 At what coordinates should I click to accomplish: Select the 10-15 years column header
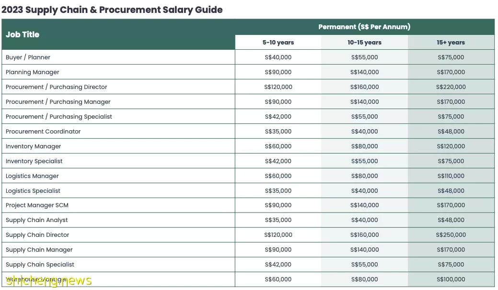pos(364,43)
